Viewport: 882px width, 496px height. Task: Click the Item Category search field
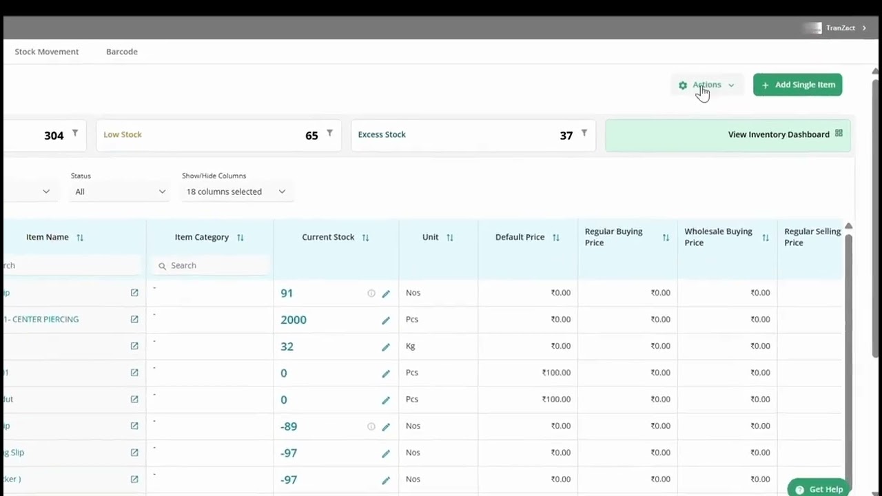pos(211,265)
